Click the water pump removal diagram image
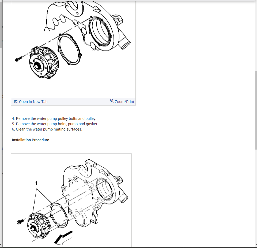This screenshot has width=257, height=248. [73, 50]
